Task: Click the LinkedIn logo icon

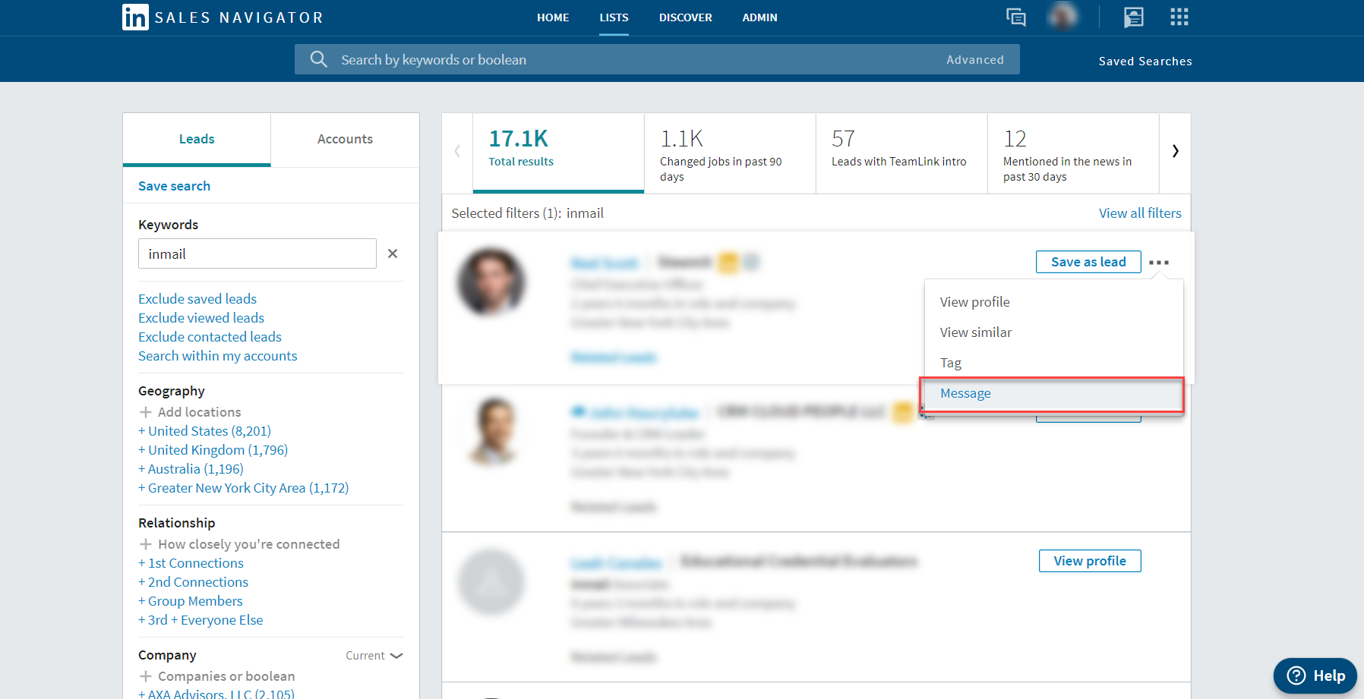Action: (135, 17)
